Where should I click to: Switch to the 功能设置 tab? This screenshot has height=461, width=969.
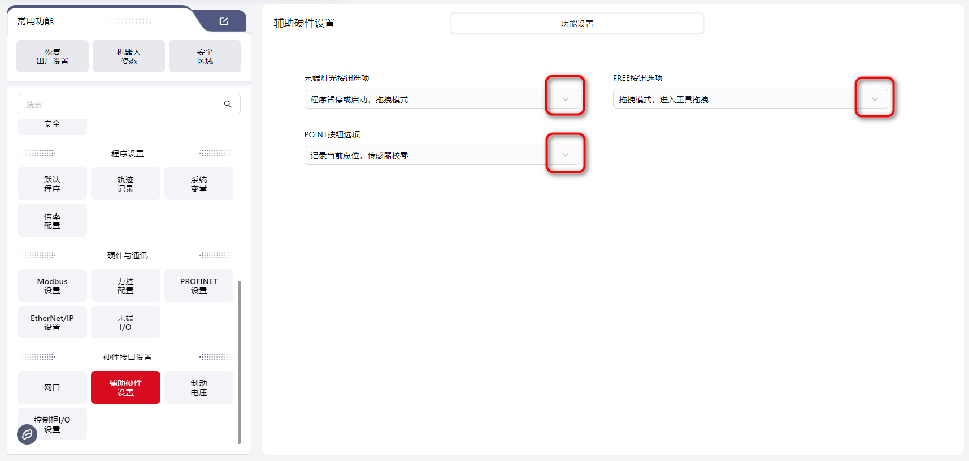tap(577, 24)
